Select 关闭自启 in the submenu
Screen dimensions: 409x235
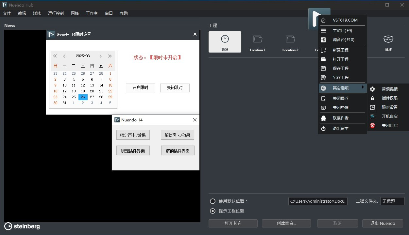point(389,125)
